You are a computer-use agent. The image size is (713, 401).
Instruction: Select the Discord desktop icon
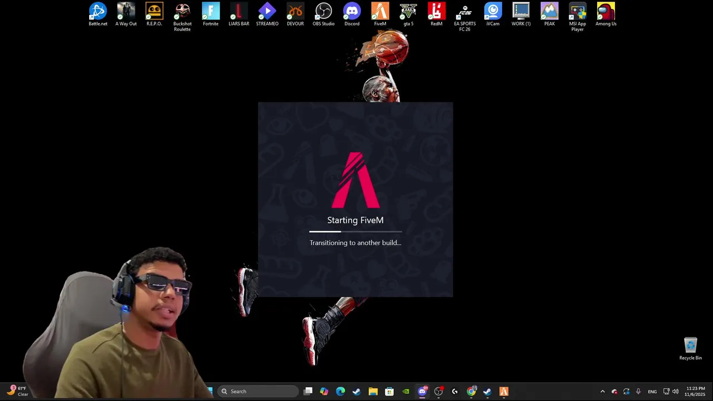351,14
